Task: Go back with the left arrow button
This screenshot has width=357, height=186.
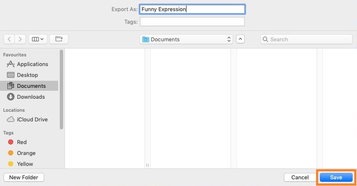Action: pyautogui.click(x=9, y=39)
